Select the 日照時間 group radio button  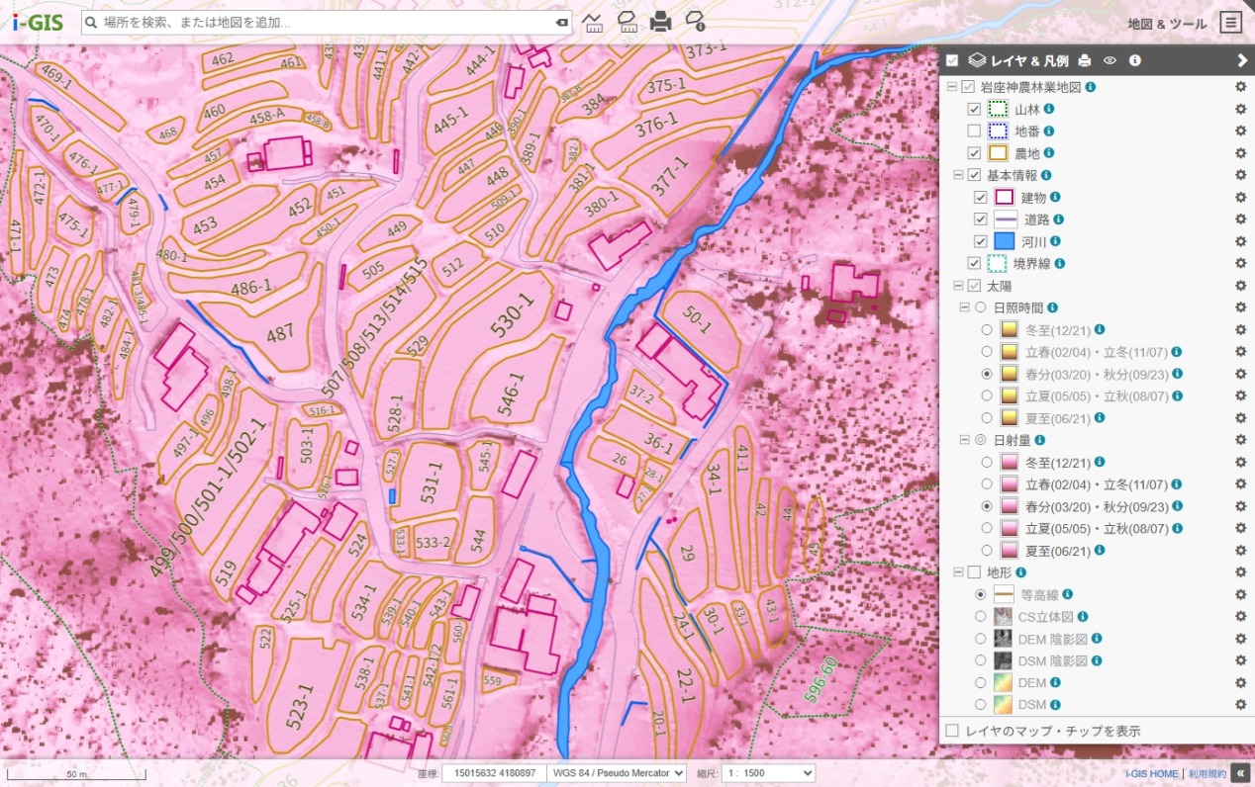(981, 307)
